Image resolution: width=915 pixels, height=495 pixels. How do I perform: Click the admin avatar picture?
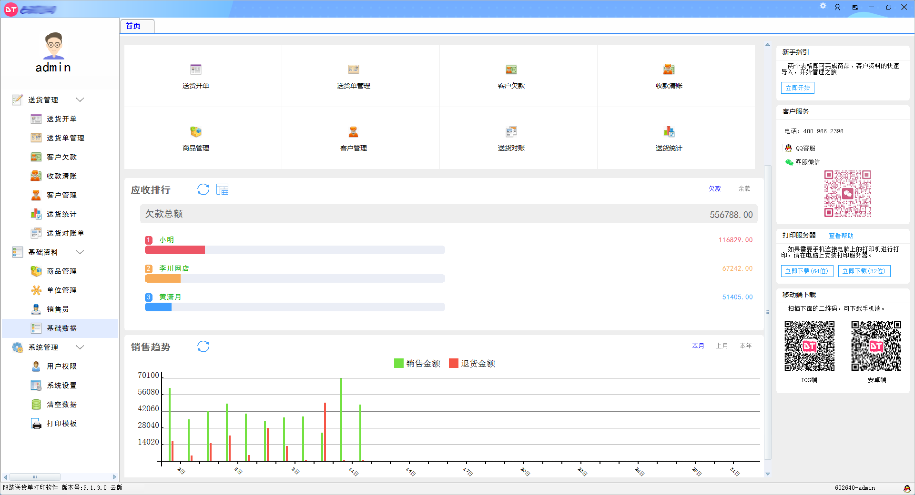[54, 46]
